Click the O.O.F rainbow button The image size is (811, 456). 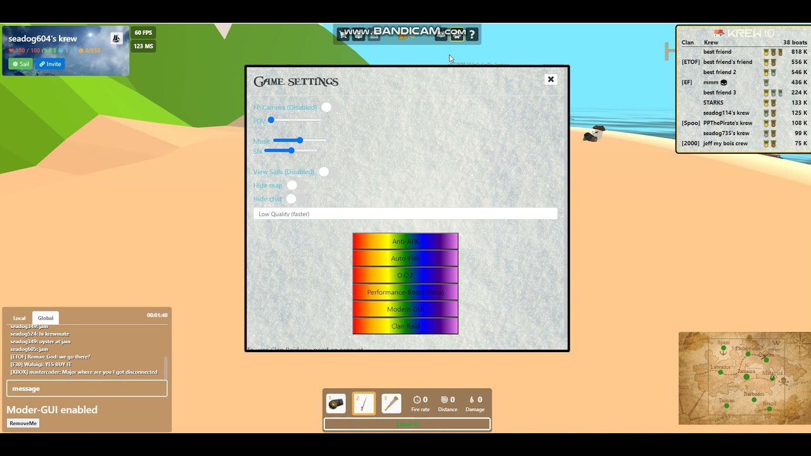[x=405, y=275]
